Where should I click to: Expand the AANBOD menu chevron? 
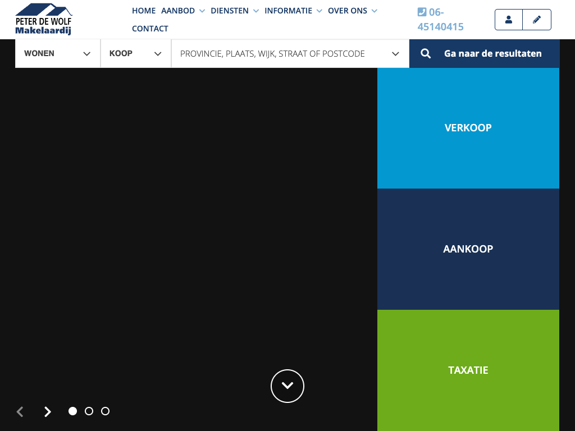[x=202, y=11]
